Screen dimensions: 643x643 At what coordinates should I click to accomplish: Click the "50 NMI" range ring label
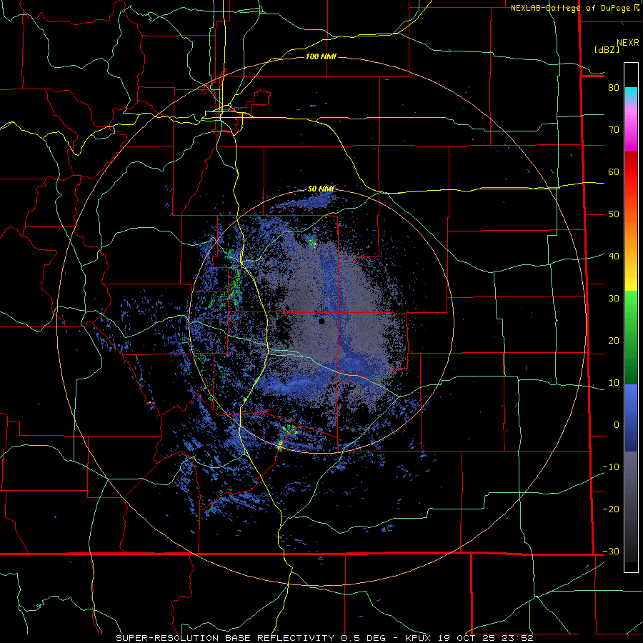click(321, 189)
